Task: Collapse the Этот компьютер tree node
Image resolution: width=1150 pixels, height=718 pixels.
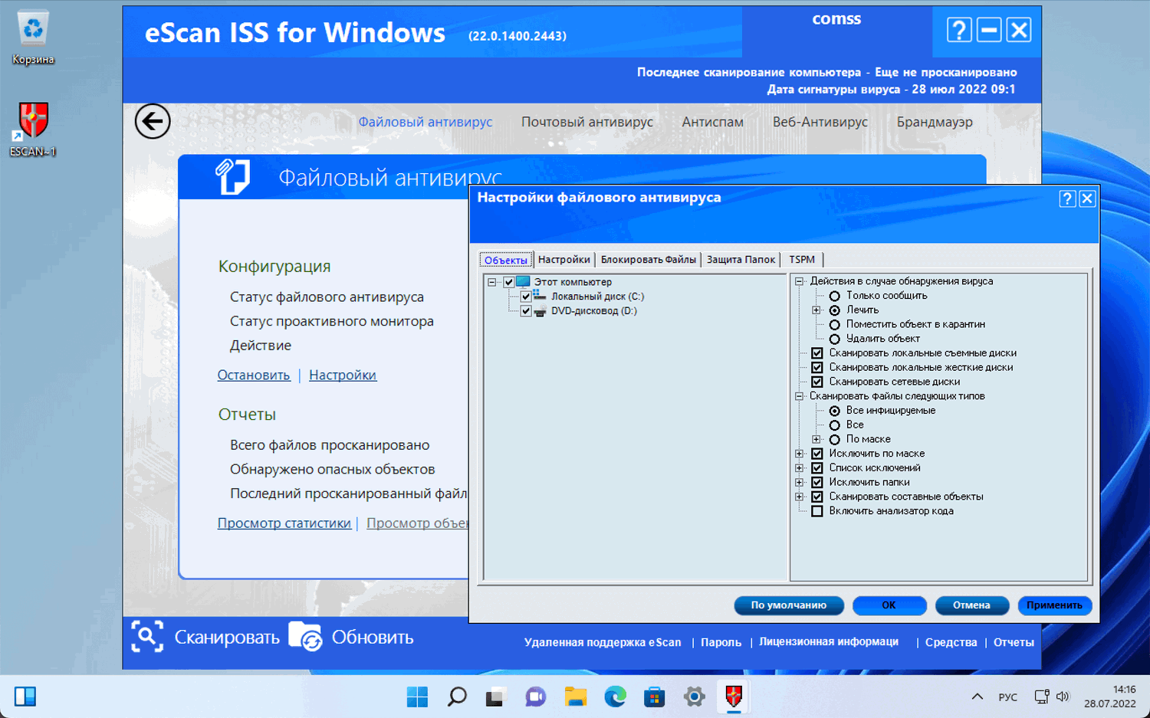Action: [x=492, y=282]
